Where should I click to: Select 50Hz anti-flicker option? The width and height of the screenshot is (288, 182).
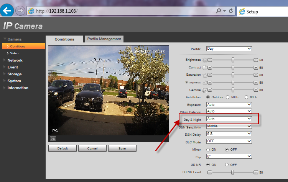click(x=228, y=97)
